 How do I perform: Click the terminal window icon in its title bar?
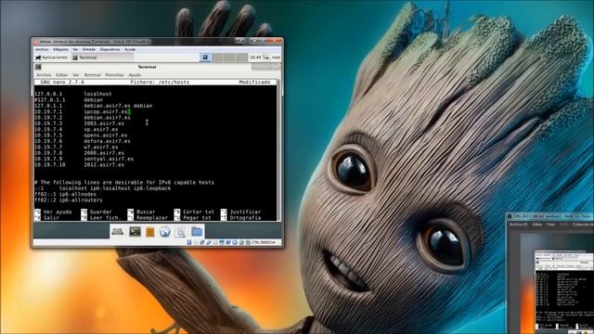coord(38,67)
